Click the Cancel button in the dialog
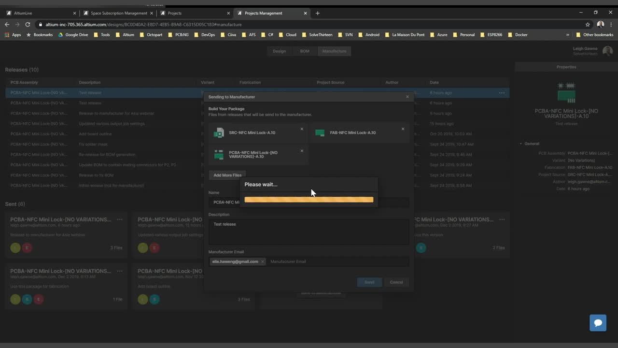This screenshot has height=348, width=618. pyautogui.click(x=396, y=282)
